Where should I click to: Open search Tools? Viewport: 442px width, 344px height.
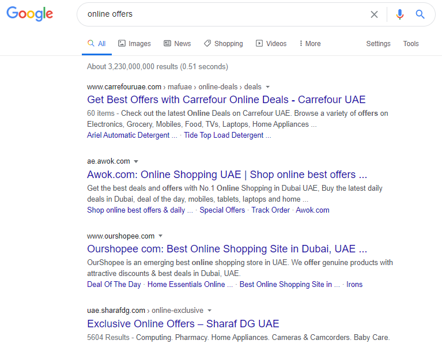pos(411,44)
